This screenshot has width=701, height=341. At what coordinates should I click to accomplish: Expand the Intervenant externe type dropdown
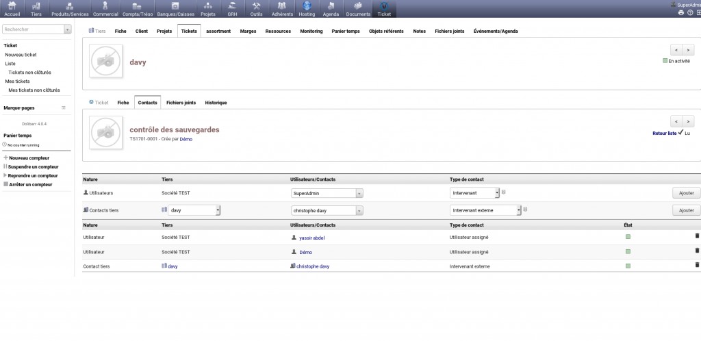(x=485, y=210)
